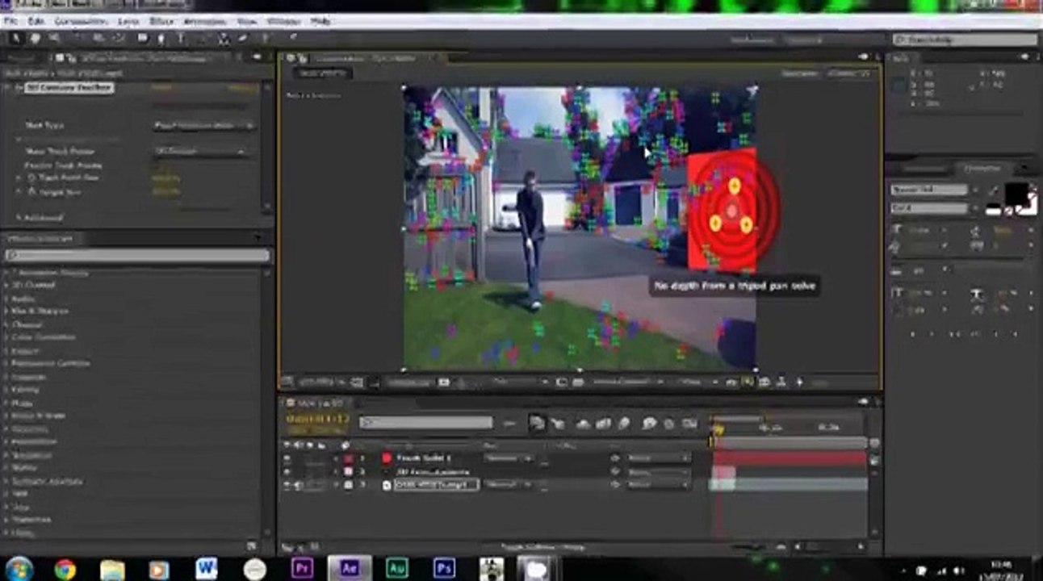Click the Track Point Size value
Screen dimensions: 1043x581
coord(165,178)
